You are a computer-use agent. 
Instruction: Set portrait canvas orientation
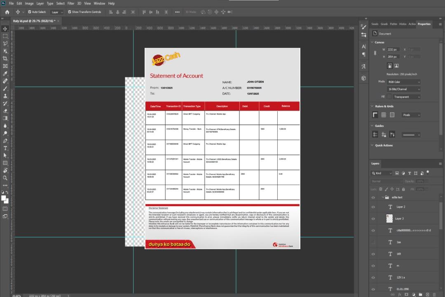pos(390,66)
